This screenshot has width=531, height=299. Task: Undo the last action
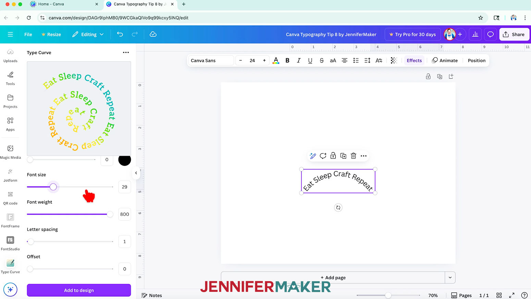120,34
